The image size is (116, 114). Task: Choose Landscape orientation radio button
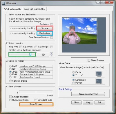(73, 80)
